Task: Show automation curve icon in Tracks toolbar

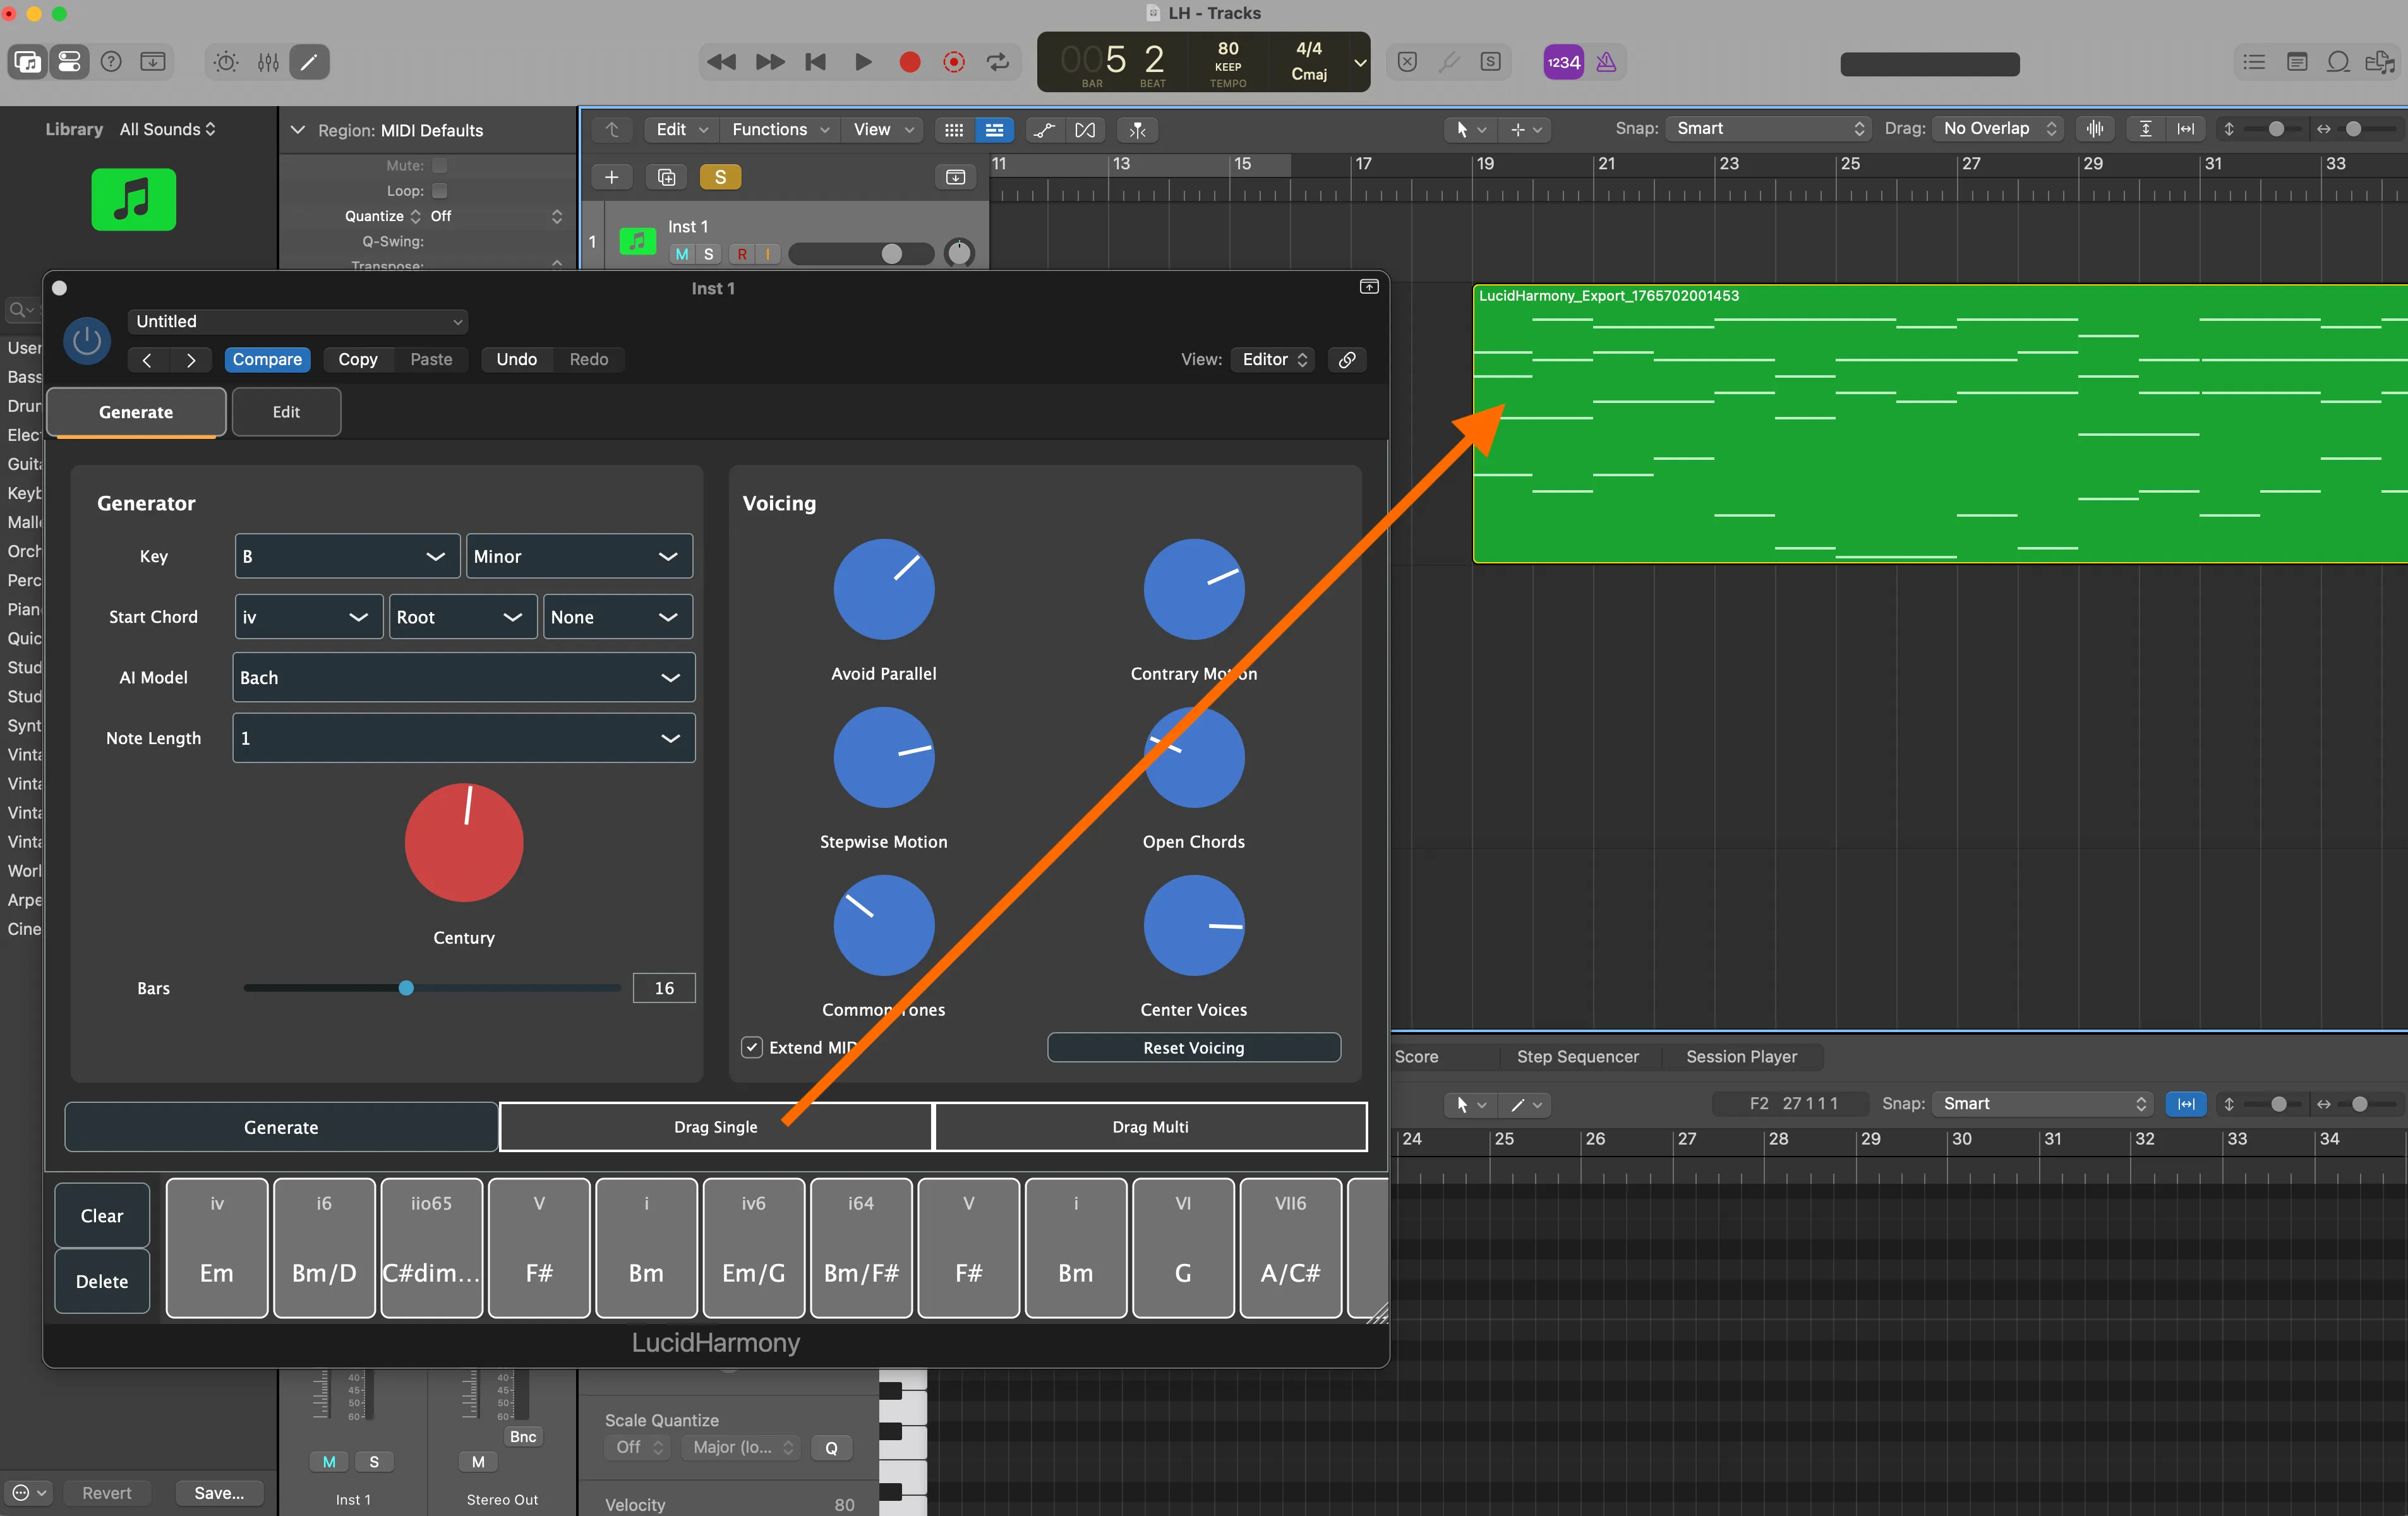Action: click(x=1044, y=129)
